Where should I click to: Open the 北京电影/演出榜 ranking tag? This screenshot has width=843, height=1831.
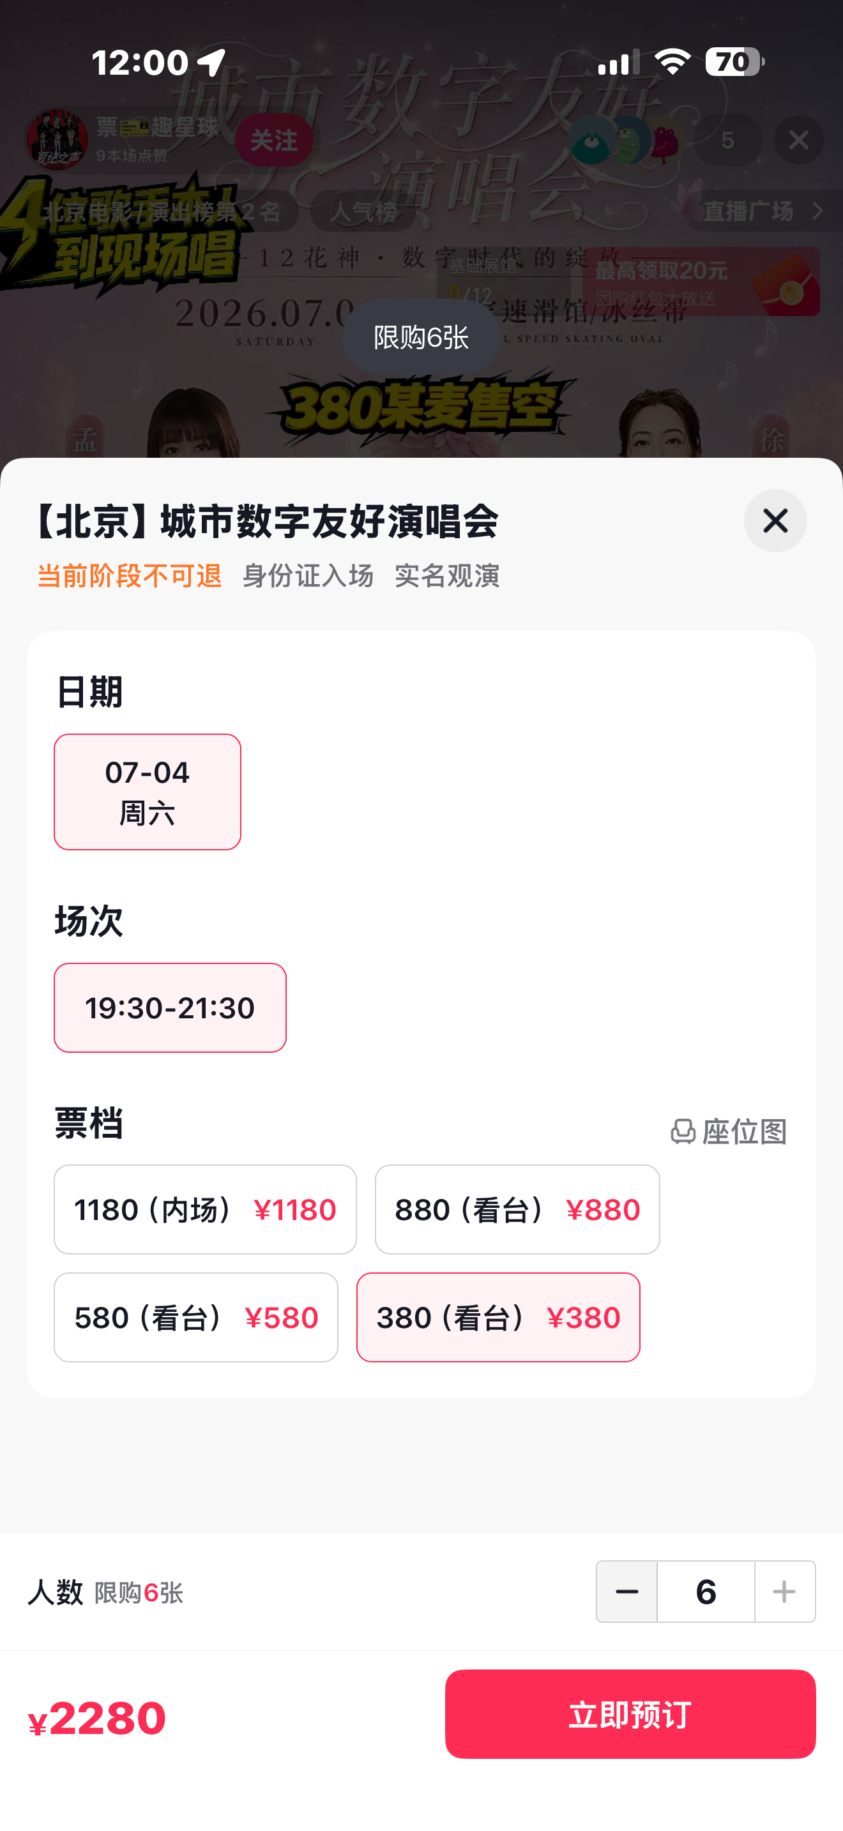(162, 211)
